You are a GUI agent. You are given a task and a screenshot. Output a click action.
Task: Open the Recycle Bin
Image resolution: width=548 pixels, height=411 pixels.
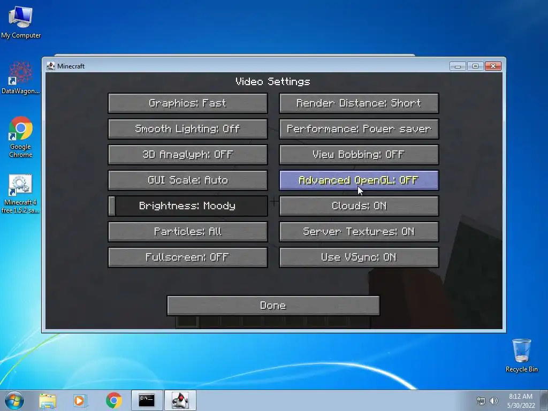click(521, 355)
